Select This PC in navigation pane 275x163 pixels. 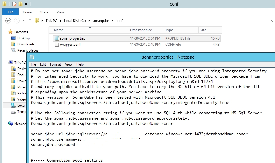click(20, 63)
